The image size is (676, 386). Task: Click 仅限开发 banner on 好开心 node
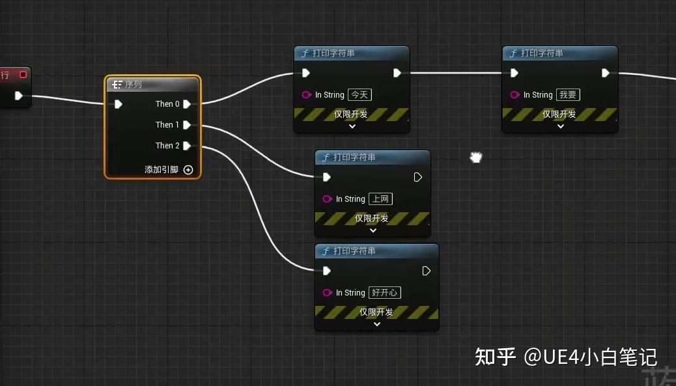click(x=376, y=312)
